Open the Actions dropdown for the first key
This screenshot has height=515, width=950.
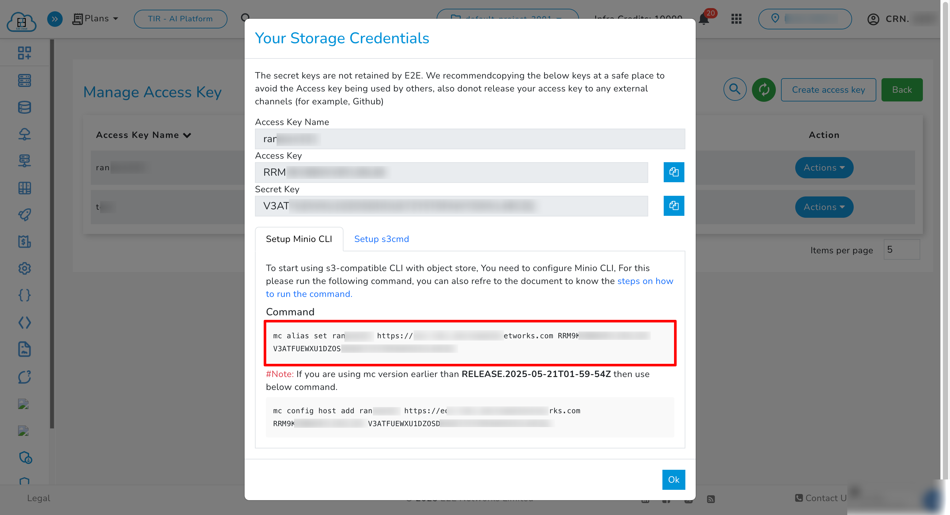[824, 168]
